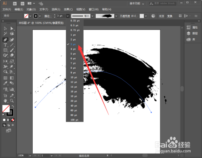Expand the brush definition dropdown
Image resolution: width=202 pixels, height=158 pixels.
[116, 16]
